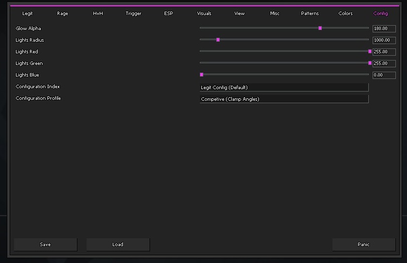Click the Lights Radius slider handle
The width and height of the screenshot is (407, 263).
click(x=218, y=40)
